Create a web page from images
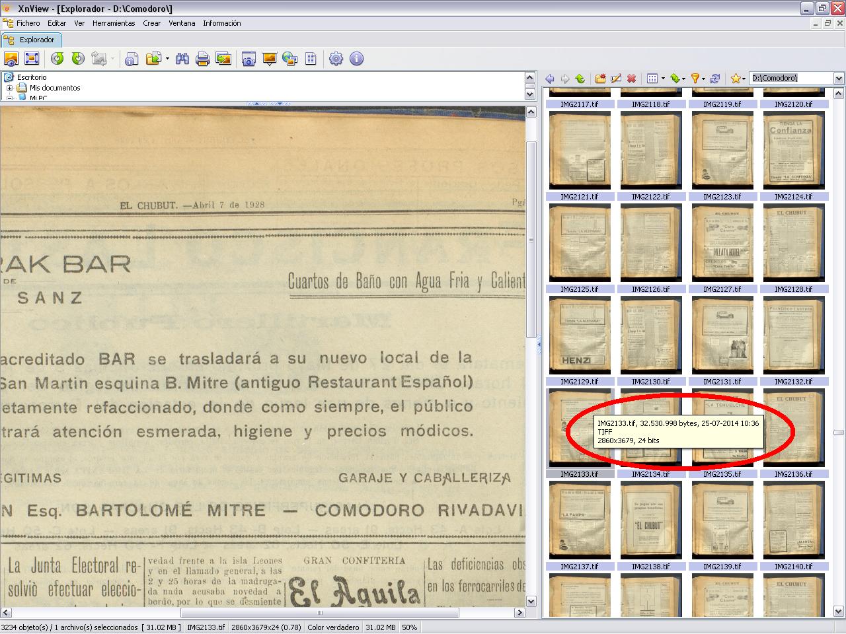This screenshot has height=634, width=846. pos(289,59)
